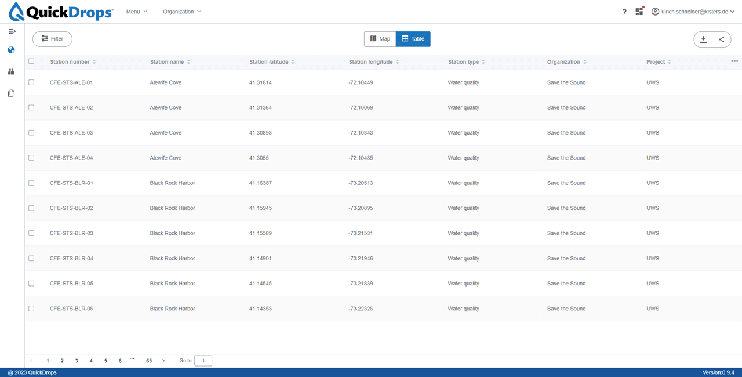The width and height of the screenshot is (742, 377).
Task: Jump to last page 65
Action: (149, 361)
